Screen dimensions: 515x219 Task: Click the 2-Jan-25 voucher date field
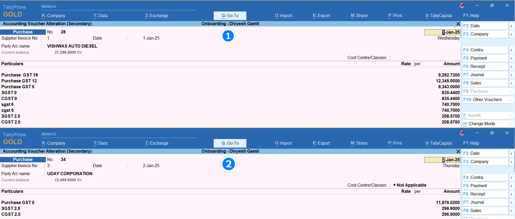click(x=442, y=160)
